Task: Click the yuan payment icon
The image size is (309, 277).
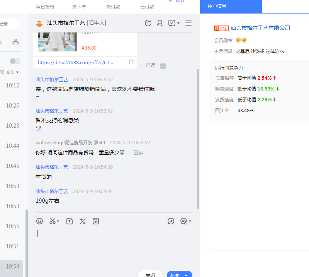Action: [96, 221]
